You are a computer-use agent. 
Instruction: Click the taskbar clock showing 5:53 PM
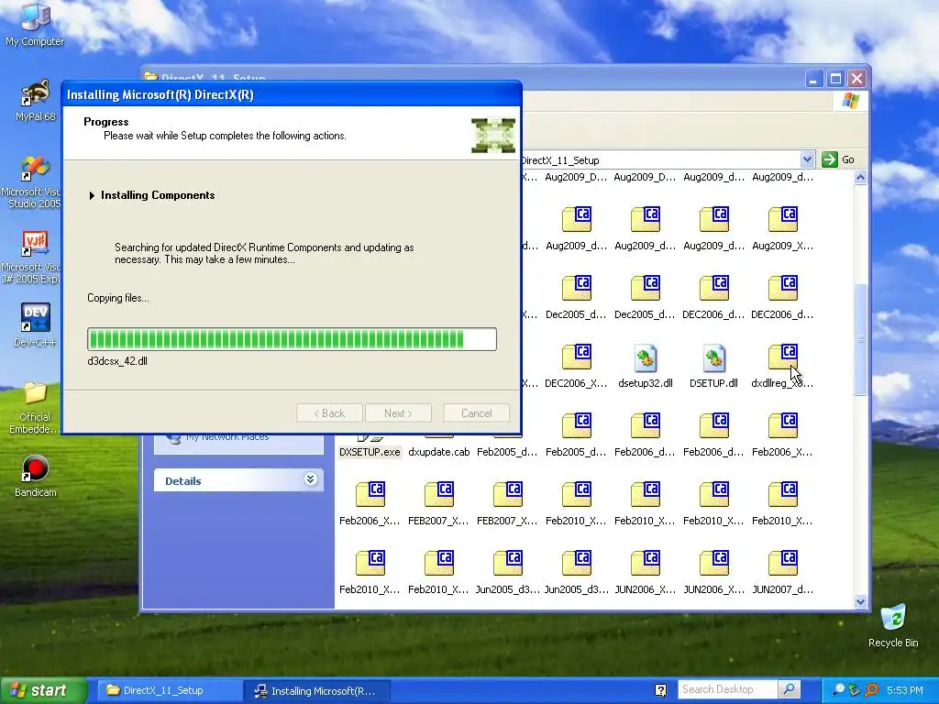click(904, 690)
